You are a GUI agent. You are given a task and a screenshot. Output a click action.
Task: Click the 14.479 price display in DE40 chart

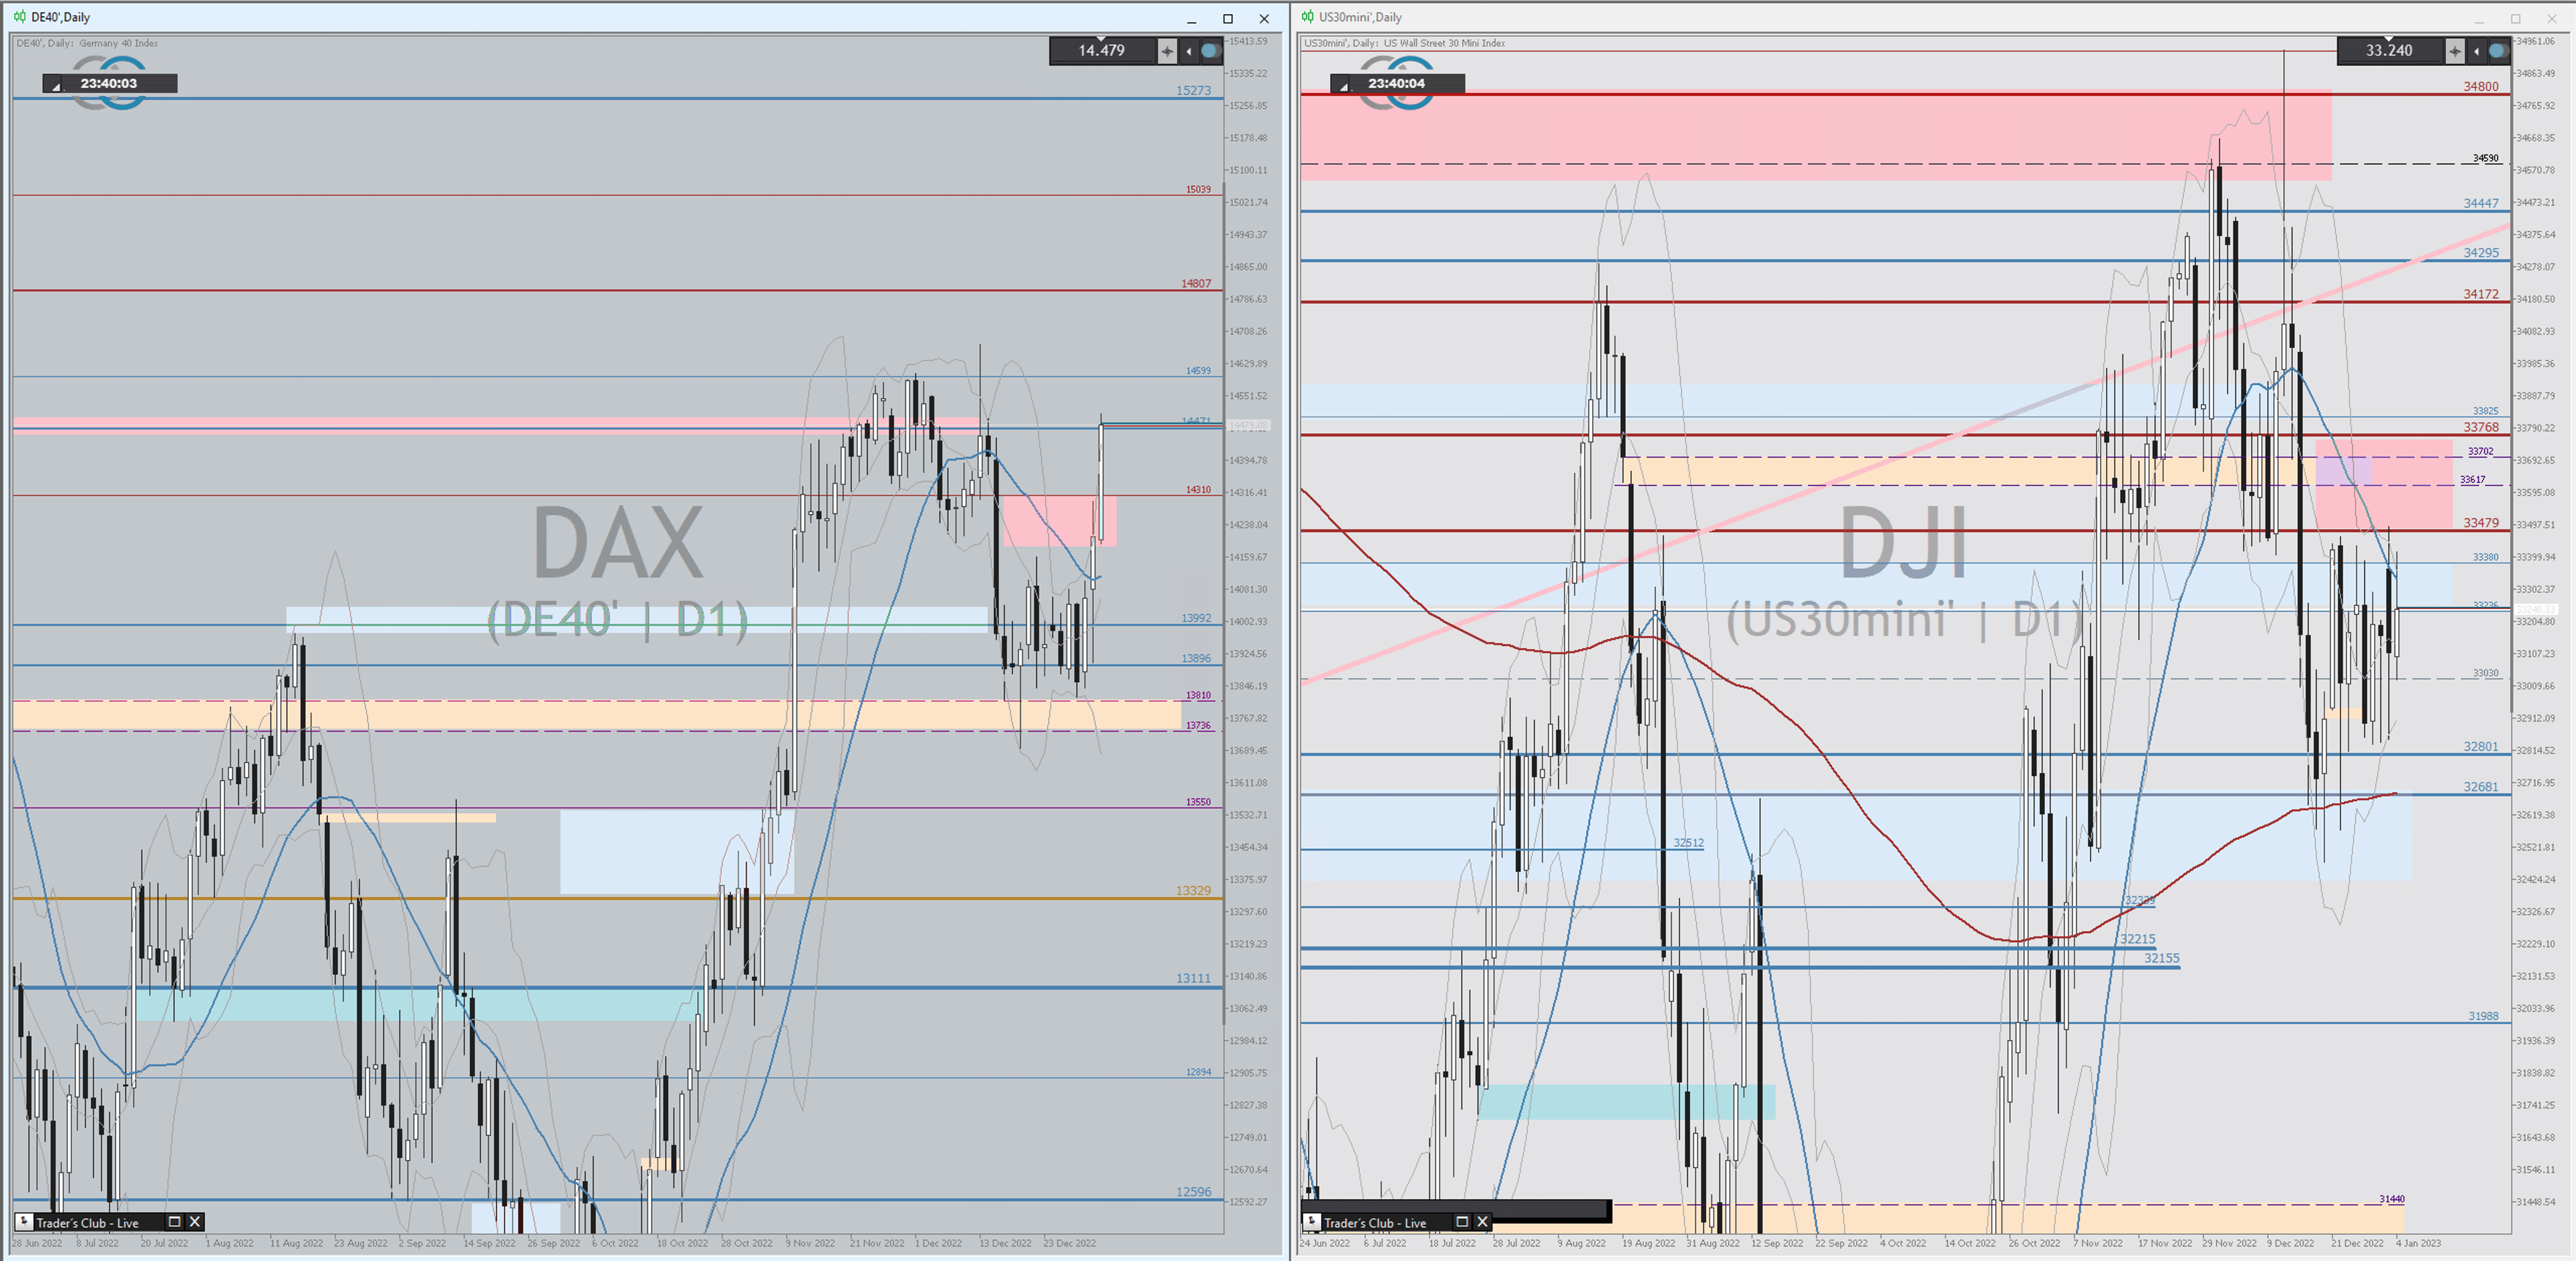point(1101,50)
